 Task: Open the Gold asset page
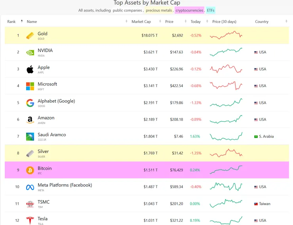point(42,34)
